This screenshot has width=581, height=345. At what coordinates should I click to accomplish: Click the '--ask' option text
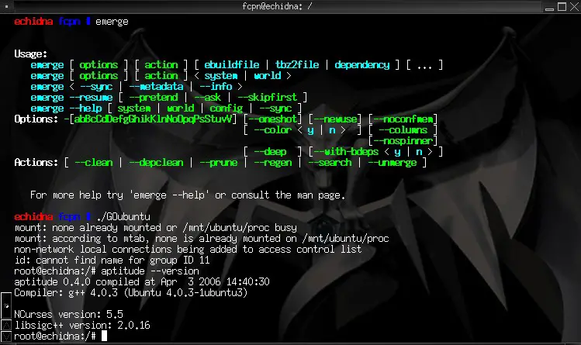(x=208, y=98)
